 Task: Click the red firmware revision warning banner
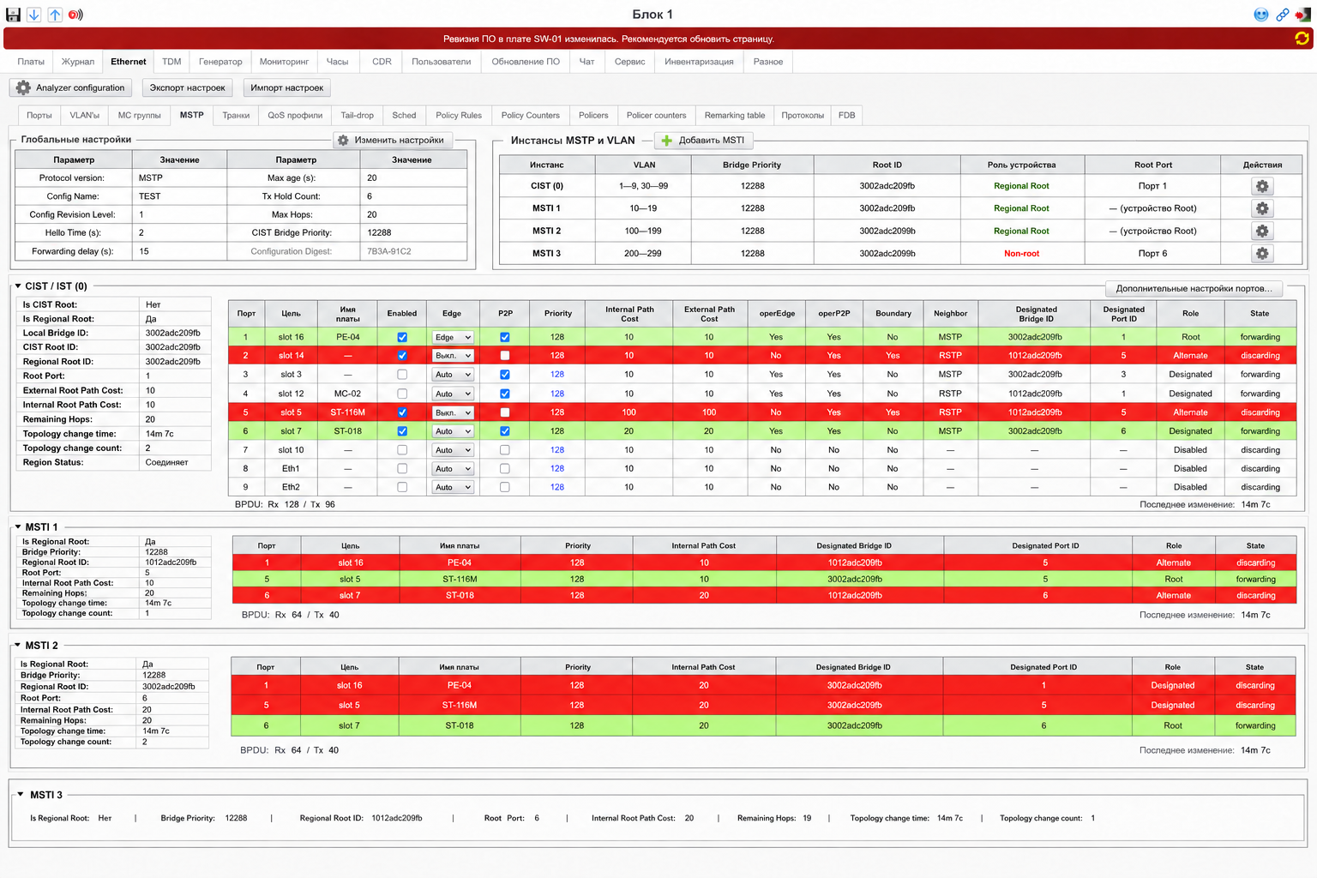pyautogui.click(x=658, y=39)
